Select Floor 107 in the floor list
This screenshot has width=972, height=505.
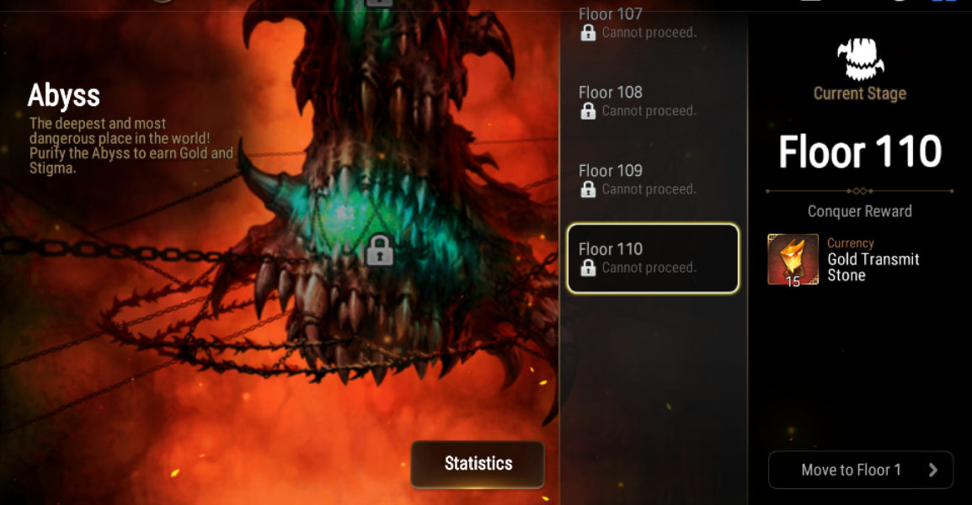click(x=653, y=24)
